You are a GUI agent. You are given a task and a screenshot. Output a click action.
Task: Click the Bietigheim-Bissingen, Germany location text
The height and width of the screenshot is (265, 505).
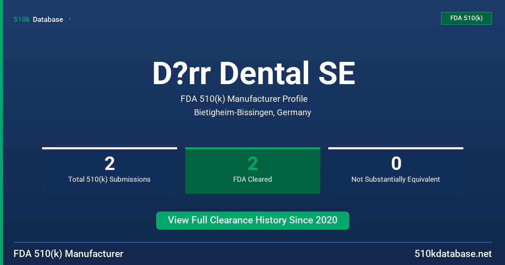252,112
